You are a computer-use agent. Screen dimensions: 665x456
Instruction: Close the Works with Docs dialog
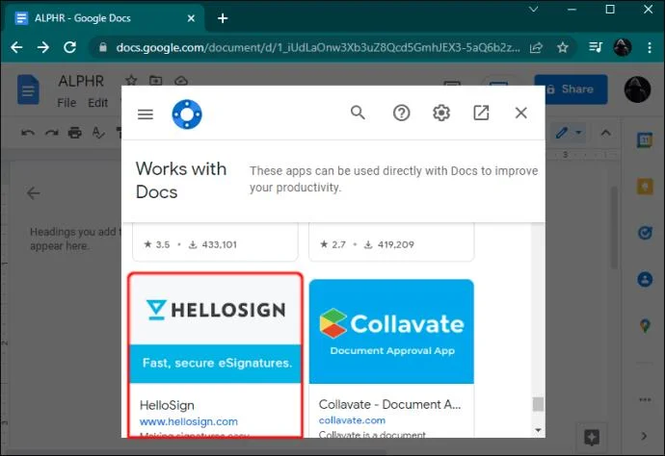pyautogui.click(x=520, y=114)
